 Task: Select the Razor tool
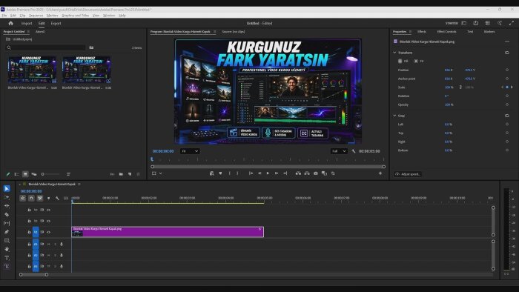(7, 215)
